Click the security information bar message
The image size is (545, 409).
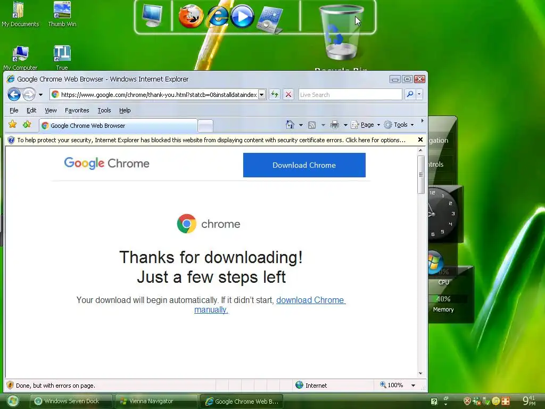[x=211, y=140]
